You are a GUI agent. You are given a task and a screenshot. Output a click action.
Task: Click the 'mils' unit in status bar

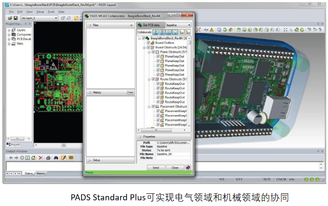(292, 179)
